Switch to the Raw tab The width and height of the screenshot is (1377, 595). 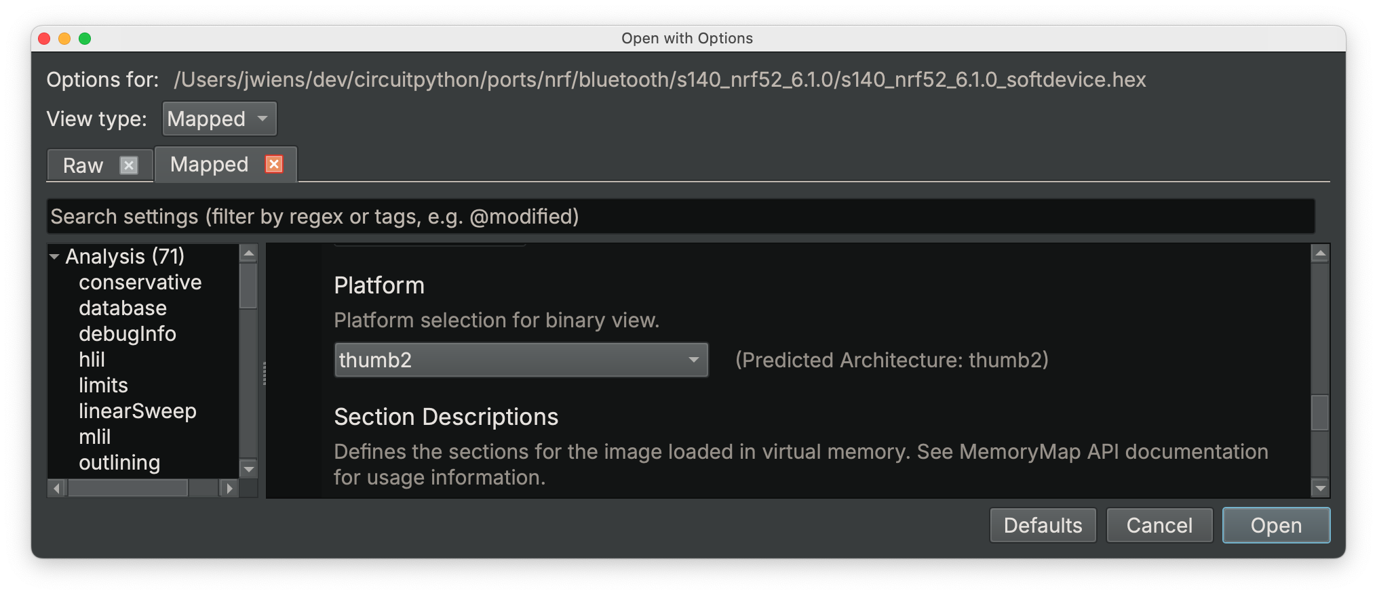(83, 165)
